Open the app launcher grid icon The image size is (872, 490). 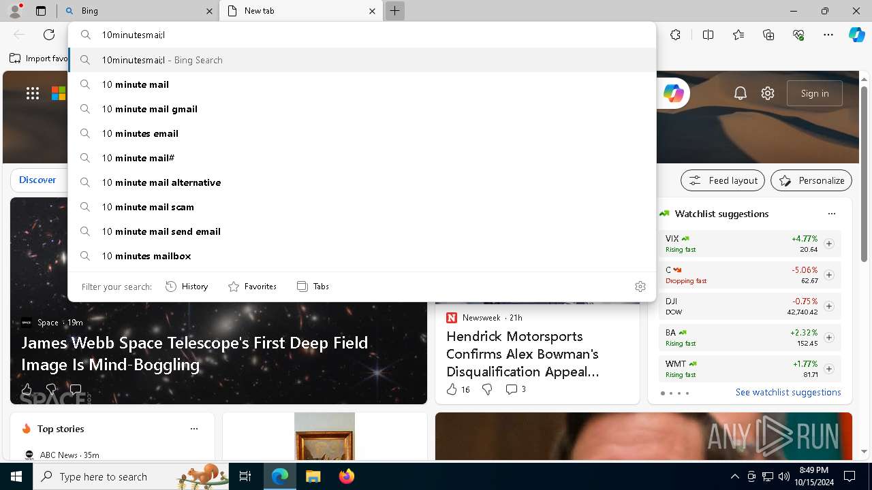click(x=33, y=93)
